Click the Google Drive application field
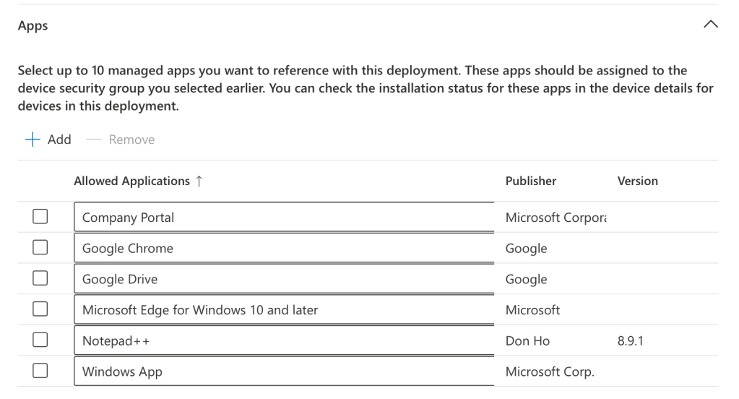The image size is (739, 399). 279,280
